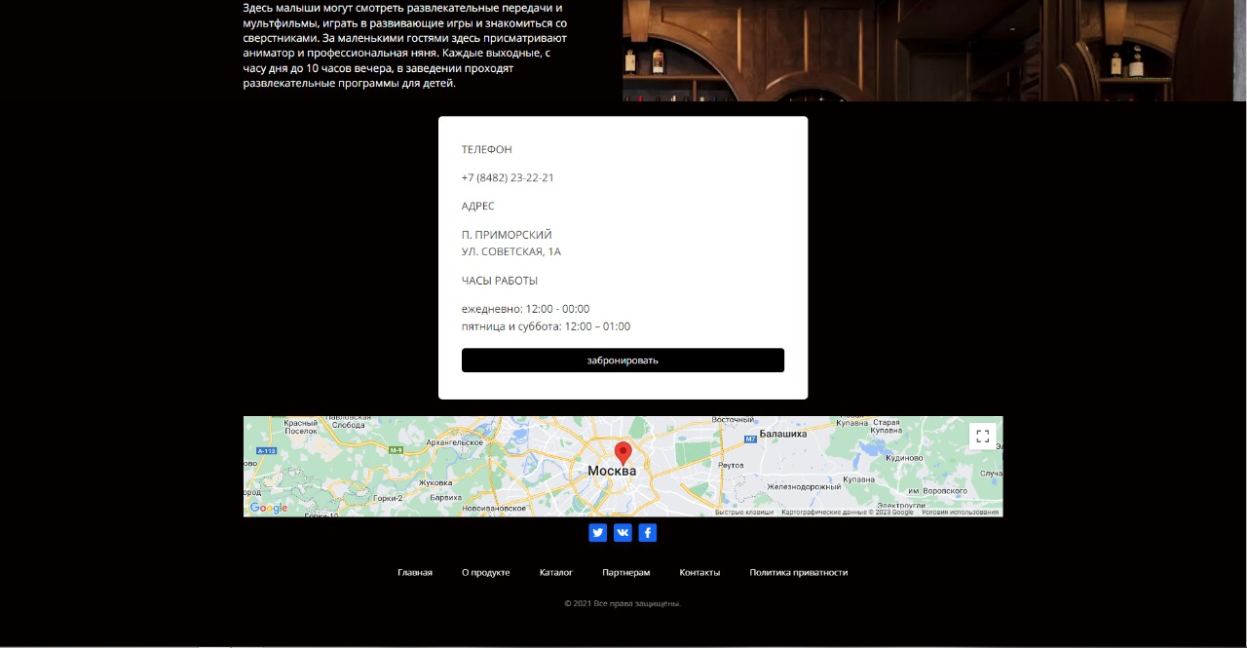
Task: Click the red location pin on the map
Action: (623, 453)
